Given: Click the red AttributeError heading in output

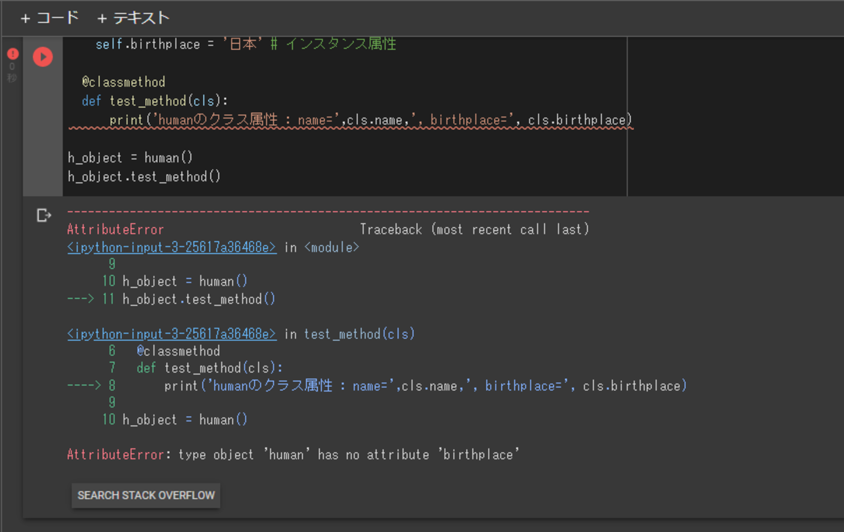Looking at the screenshot, I should tap(115, 230).
